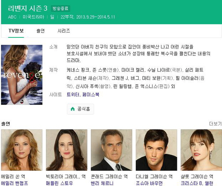
Task: Open actor link 조슈아 바우먼
Action: [x=149, y=183]
